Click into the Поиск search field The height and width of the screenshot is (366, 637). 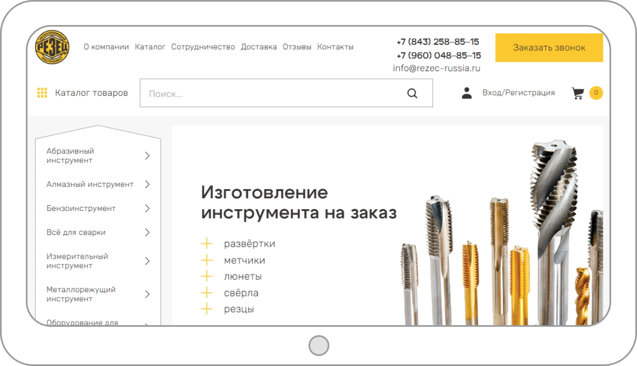pyautogui.click(x=271, y=93)
